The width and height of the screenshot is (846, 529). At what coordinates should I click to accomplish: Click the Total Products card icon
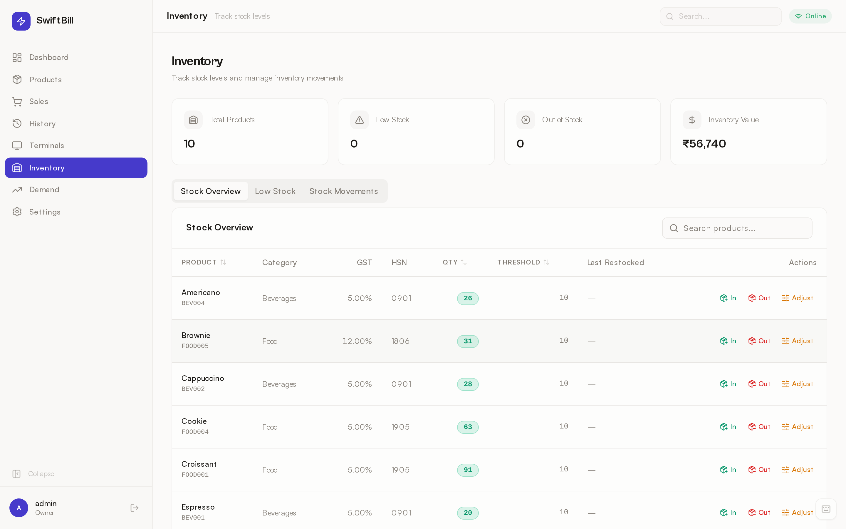[x=193, y=120]
